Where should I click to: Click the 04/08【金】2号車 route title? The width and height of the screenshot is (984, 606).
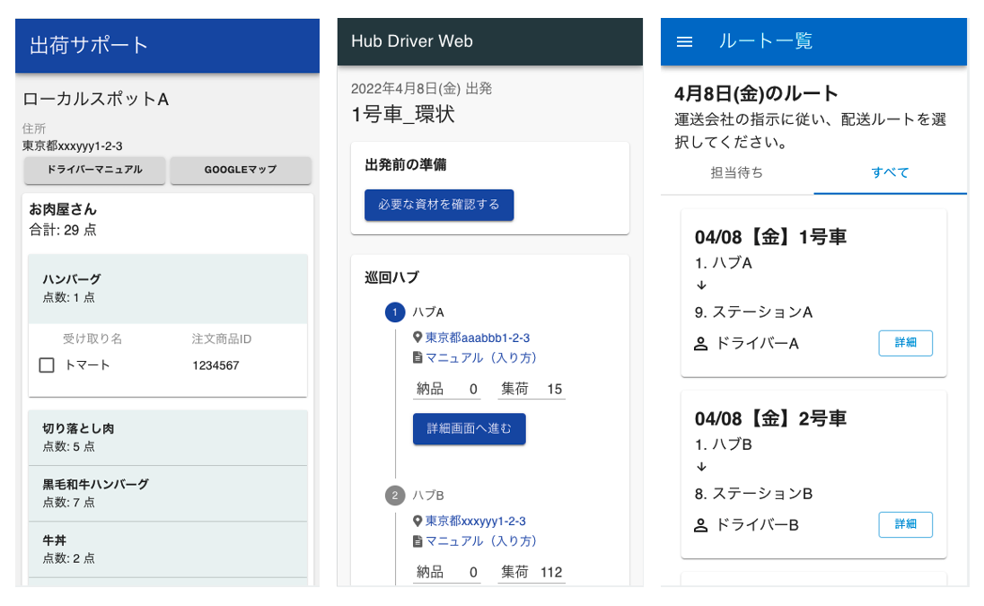coord(770,418)
